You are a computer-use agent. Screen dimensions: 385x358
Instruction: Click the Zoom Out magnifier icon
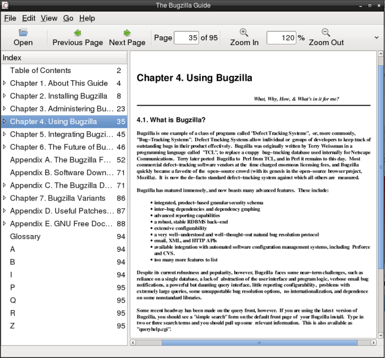326,32
